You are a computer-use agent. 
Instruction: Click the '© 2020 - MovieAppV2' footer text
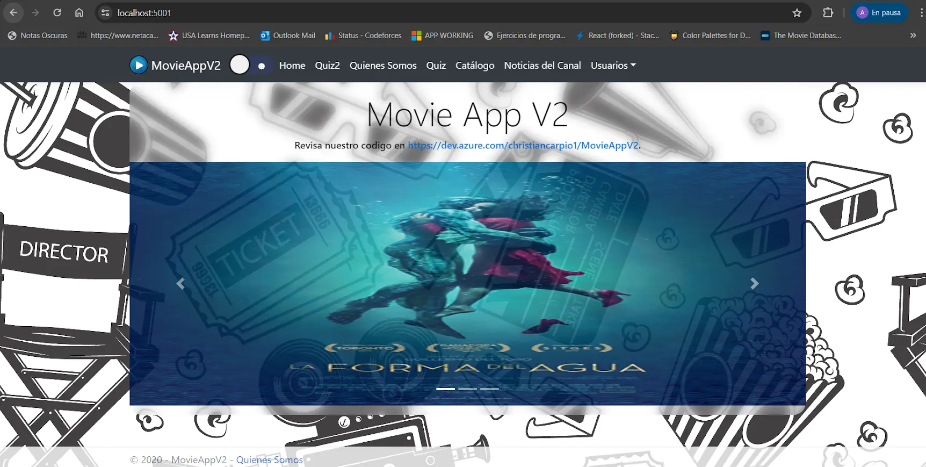178,460
